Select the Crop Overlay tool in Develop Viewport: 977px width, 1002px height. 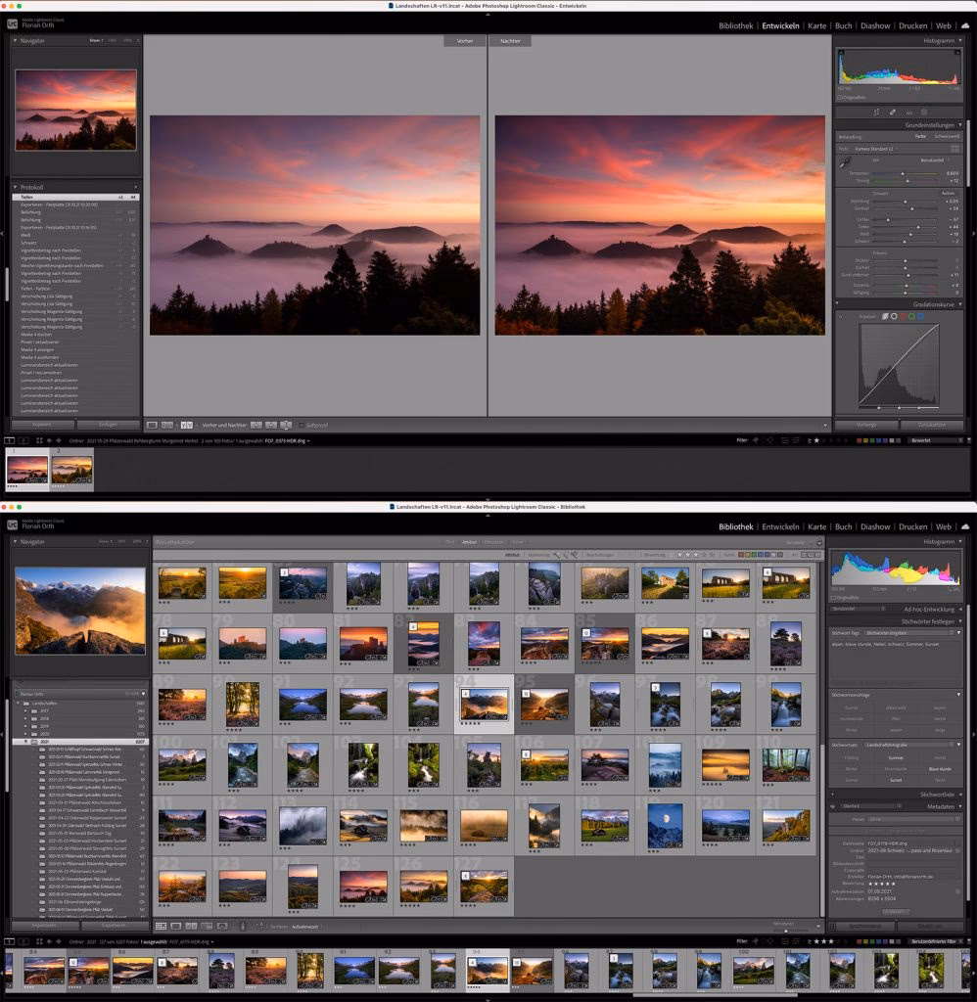click(876, 112)
